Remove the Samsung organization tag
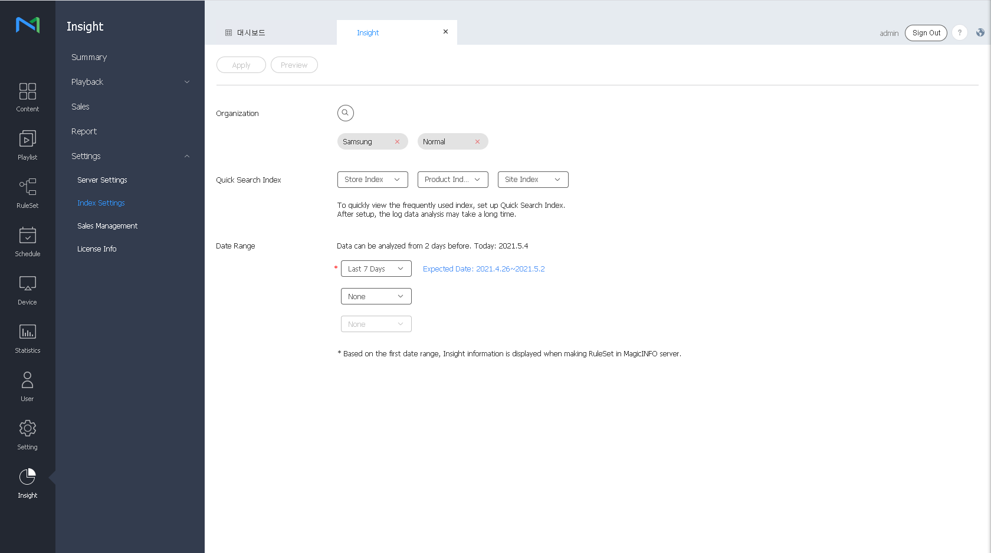This screenshot has height=553, width=991. point(397,142)
